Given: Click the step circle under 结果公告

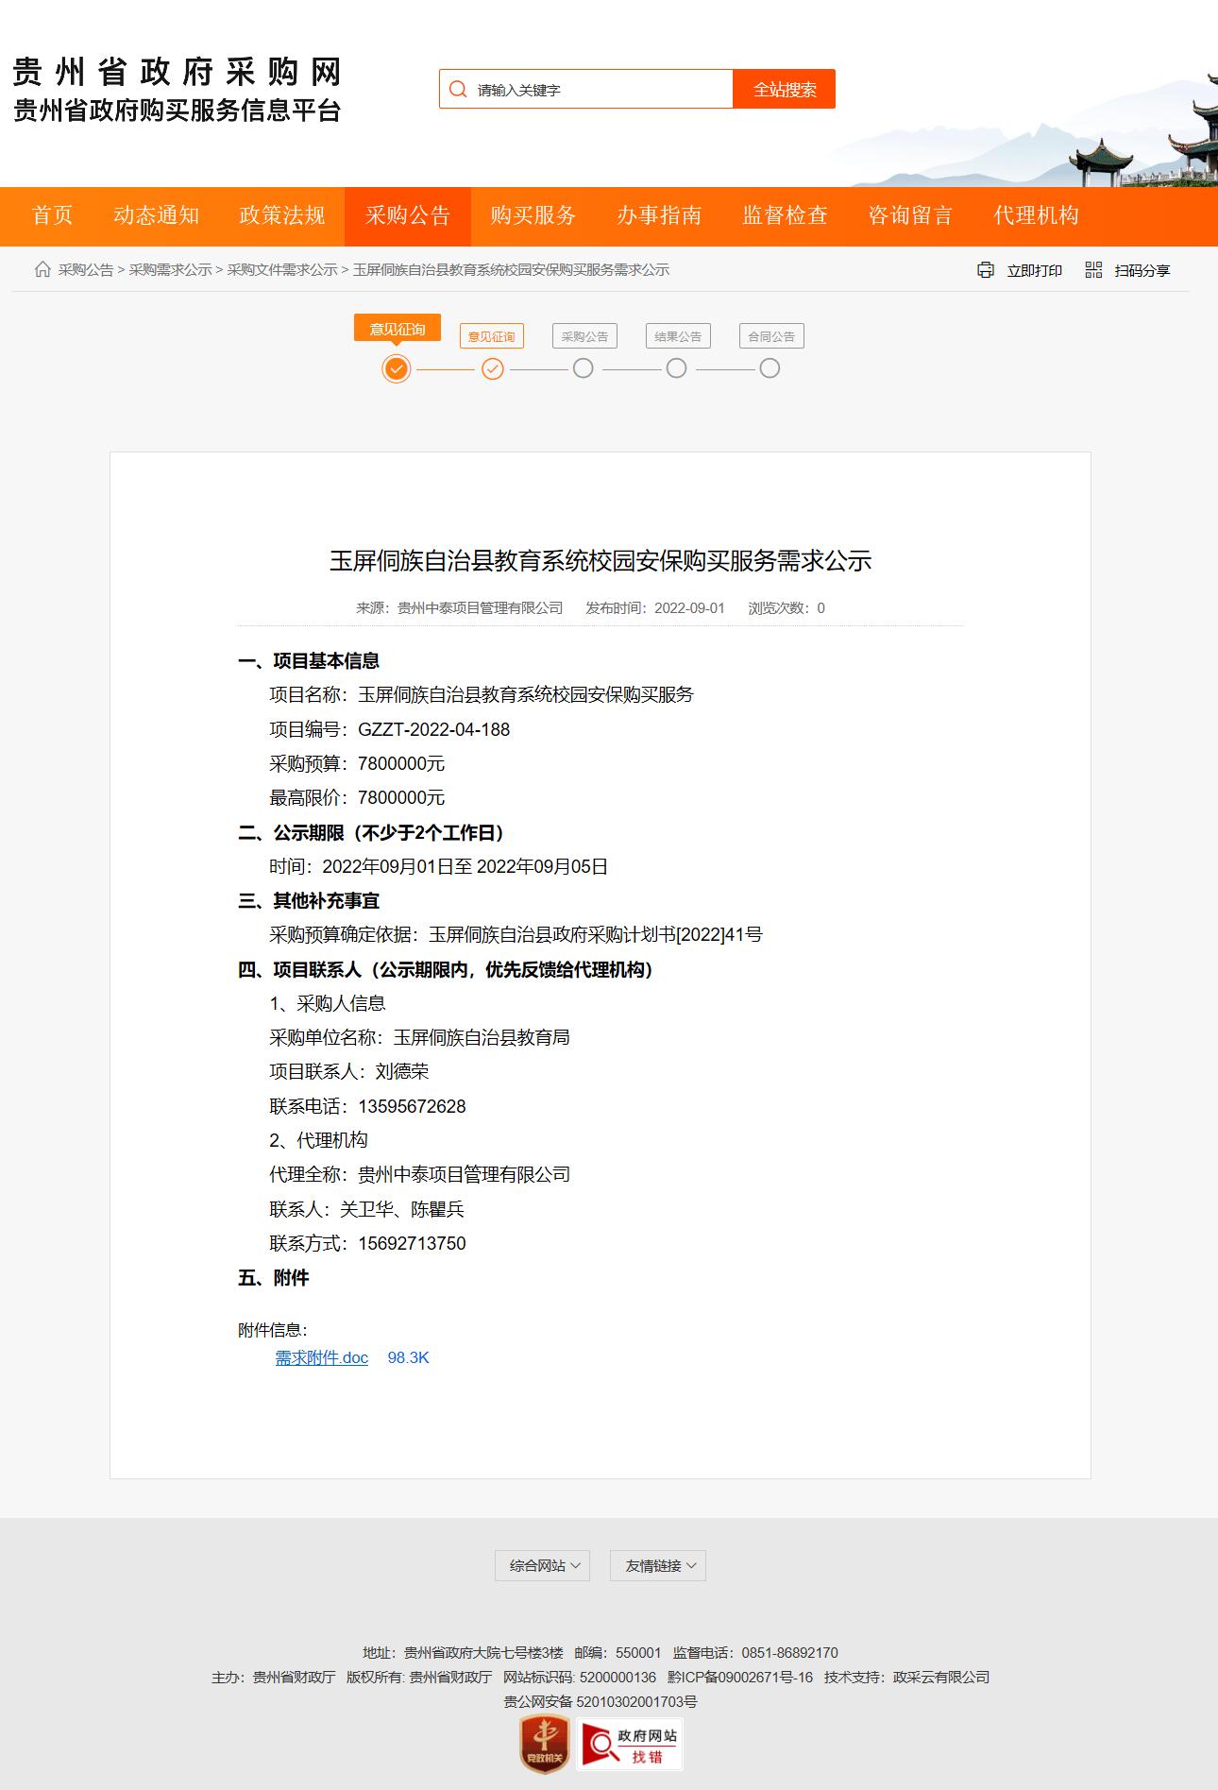Looking at the screenshot, I should click(677, 368).
